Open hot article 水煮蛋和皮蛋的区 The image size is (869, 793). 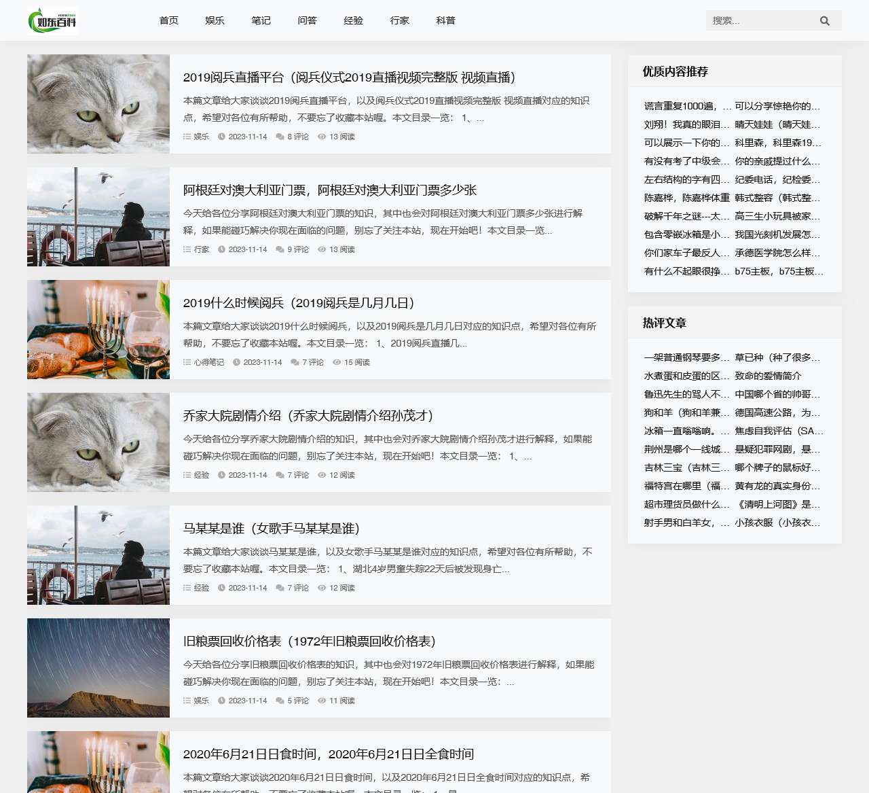686,376
